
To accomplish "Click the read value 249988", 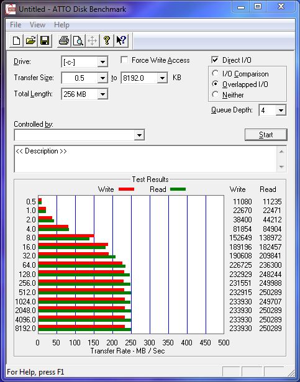I will click(270, 283).
